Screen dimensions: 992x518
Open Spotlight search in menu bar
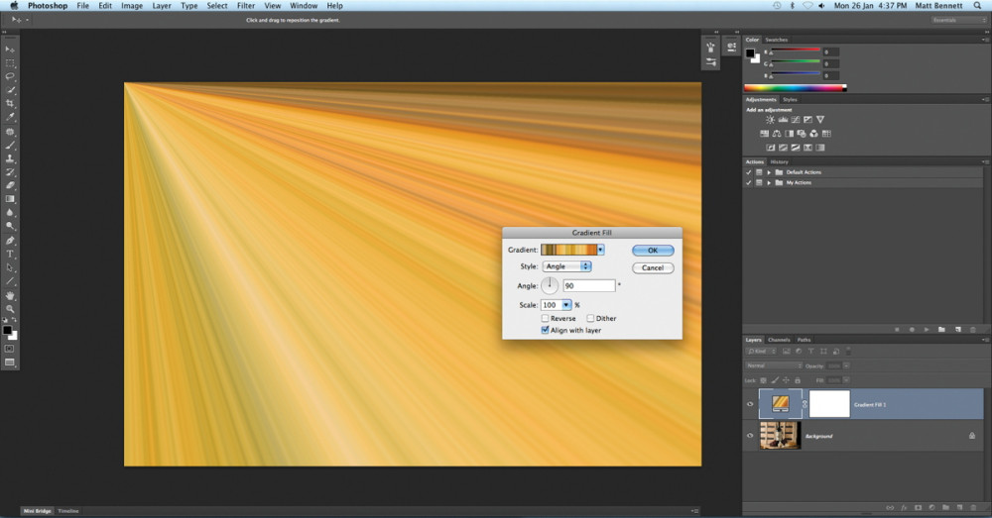coord(977,6)
